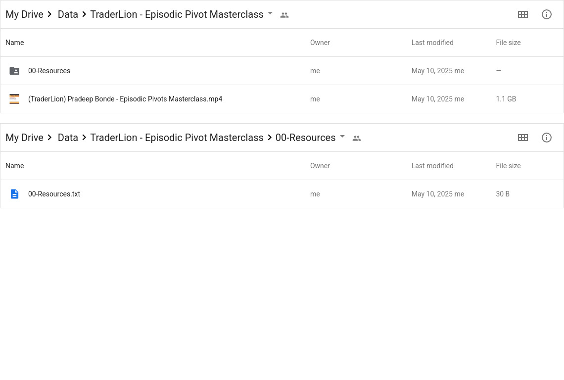Open the dropdown arrow after the upper TraderLion Masterclass breadcrumb
Screen dimensions: 564x380
(270, 13)
